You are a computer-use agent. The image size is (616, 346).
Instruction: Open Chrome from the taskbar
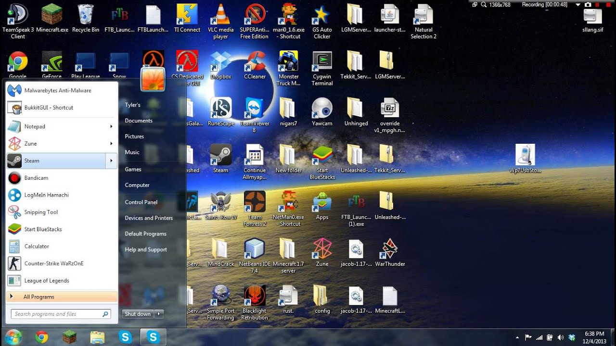tap(42, 337)
